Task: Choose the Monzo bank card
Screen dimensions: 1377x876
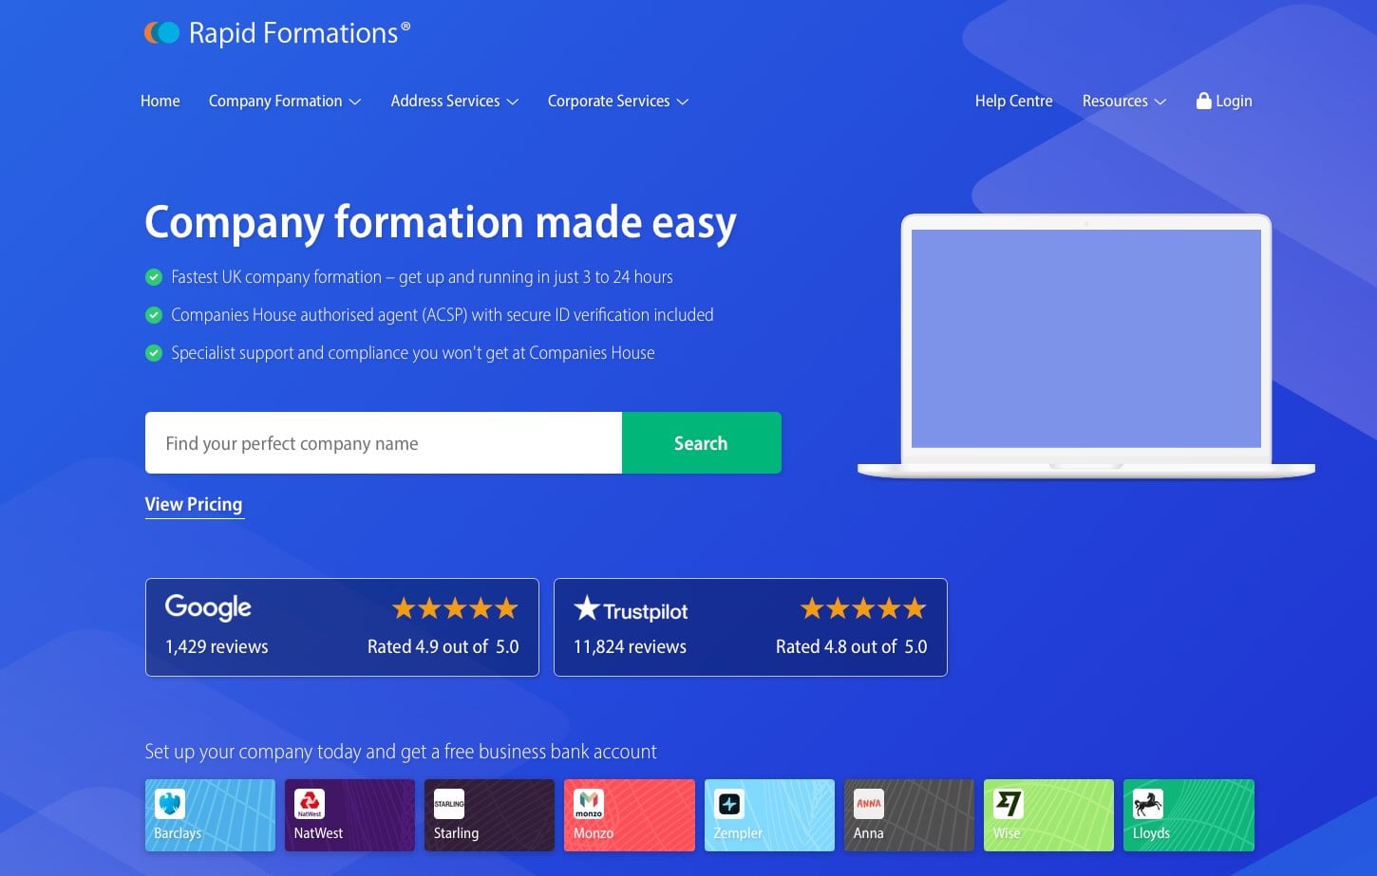Action: (630, 815)
